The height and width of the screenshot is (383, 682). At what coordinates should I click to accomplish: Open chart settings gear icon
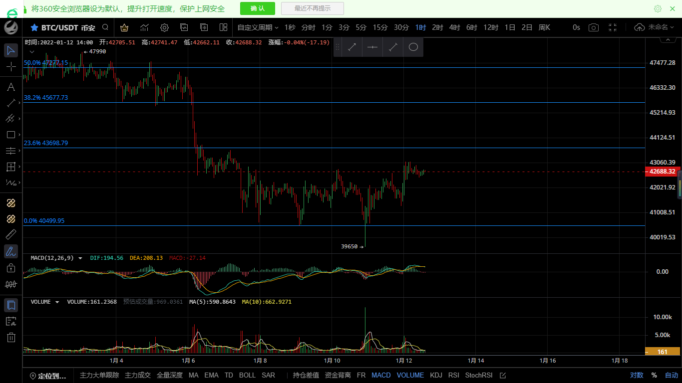(x=164, y=27)
